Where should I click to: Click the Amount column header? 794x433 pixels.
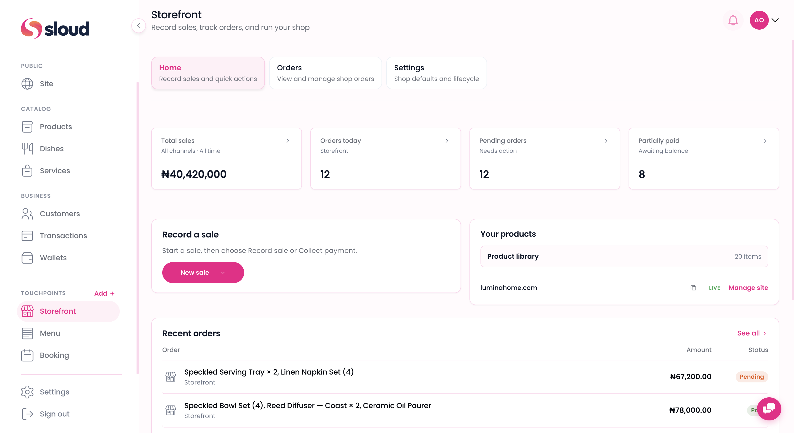699,350
